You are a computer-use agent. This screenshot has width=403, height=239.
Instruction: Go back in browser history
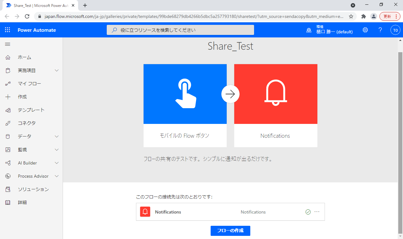pyautogui.click(x=7, y=16)
